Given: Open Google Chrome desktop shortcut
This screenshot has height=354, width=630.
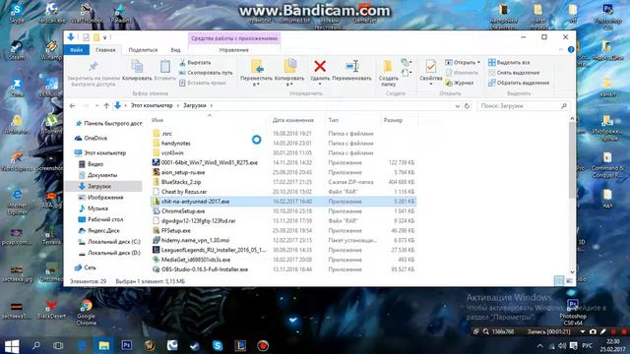Looking at the screenshot, I should click(x=86, y=313).
